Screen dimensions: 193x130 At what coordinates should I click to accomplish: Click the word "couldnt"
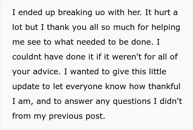click(27, 57)
